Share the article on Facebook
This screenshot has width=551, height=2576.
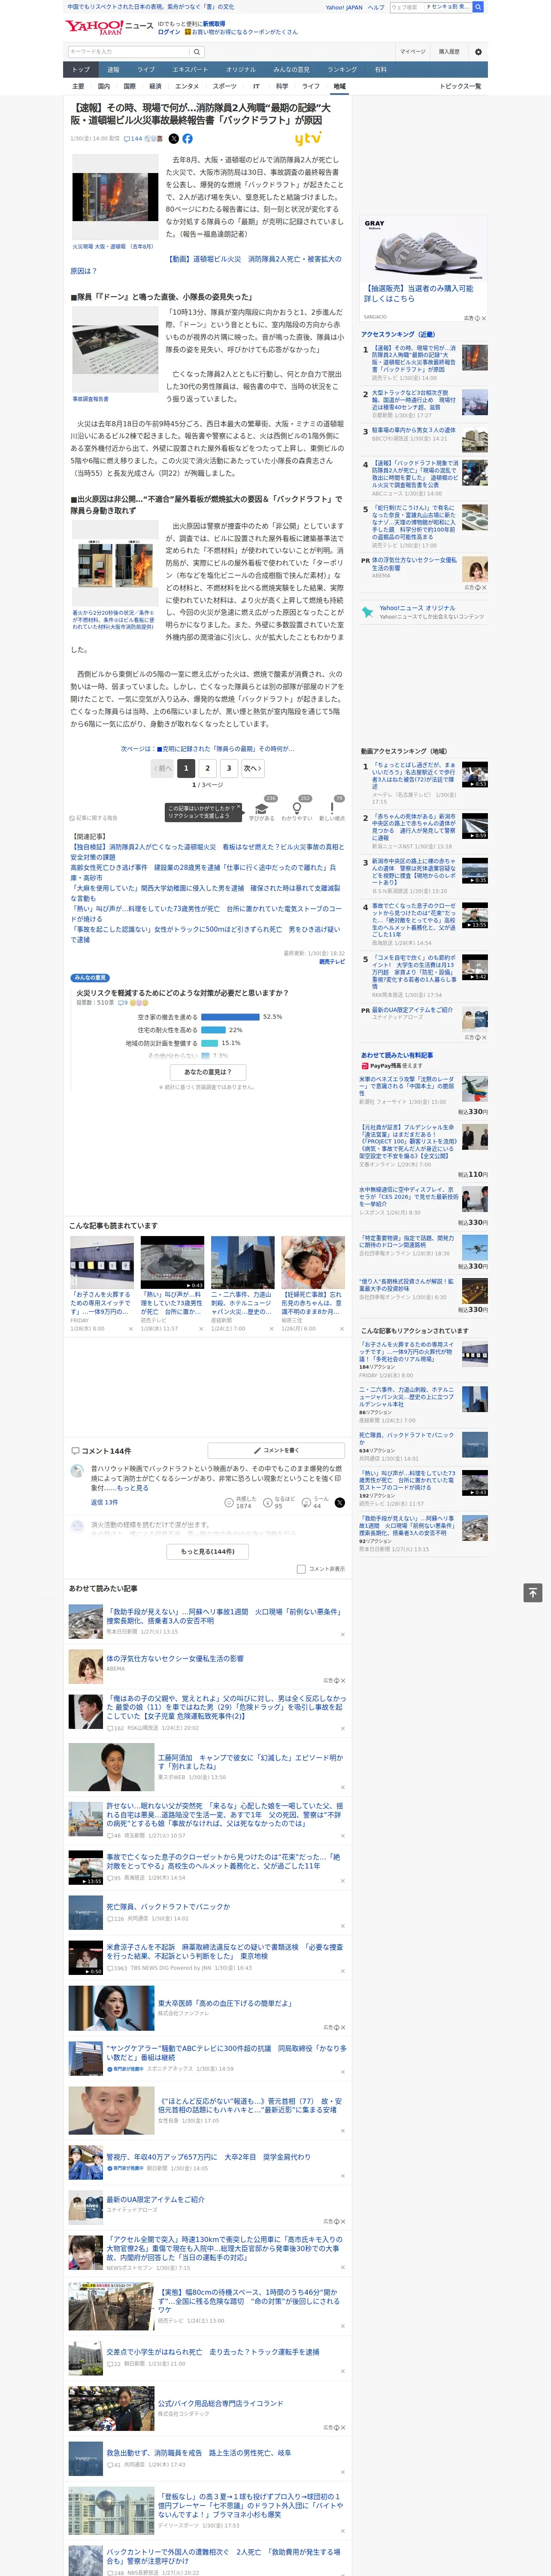(187, 139)
